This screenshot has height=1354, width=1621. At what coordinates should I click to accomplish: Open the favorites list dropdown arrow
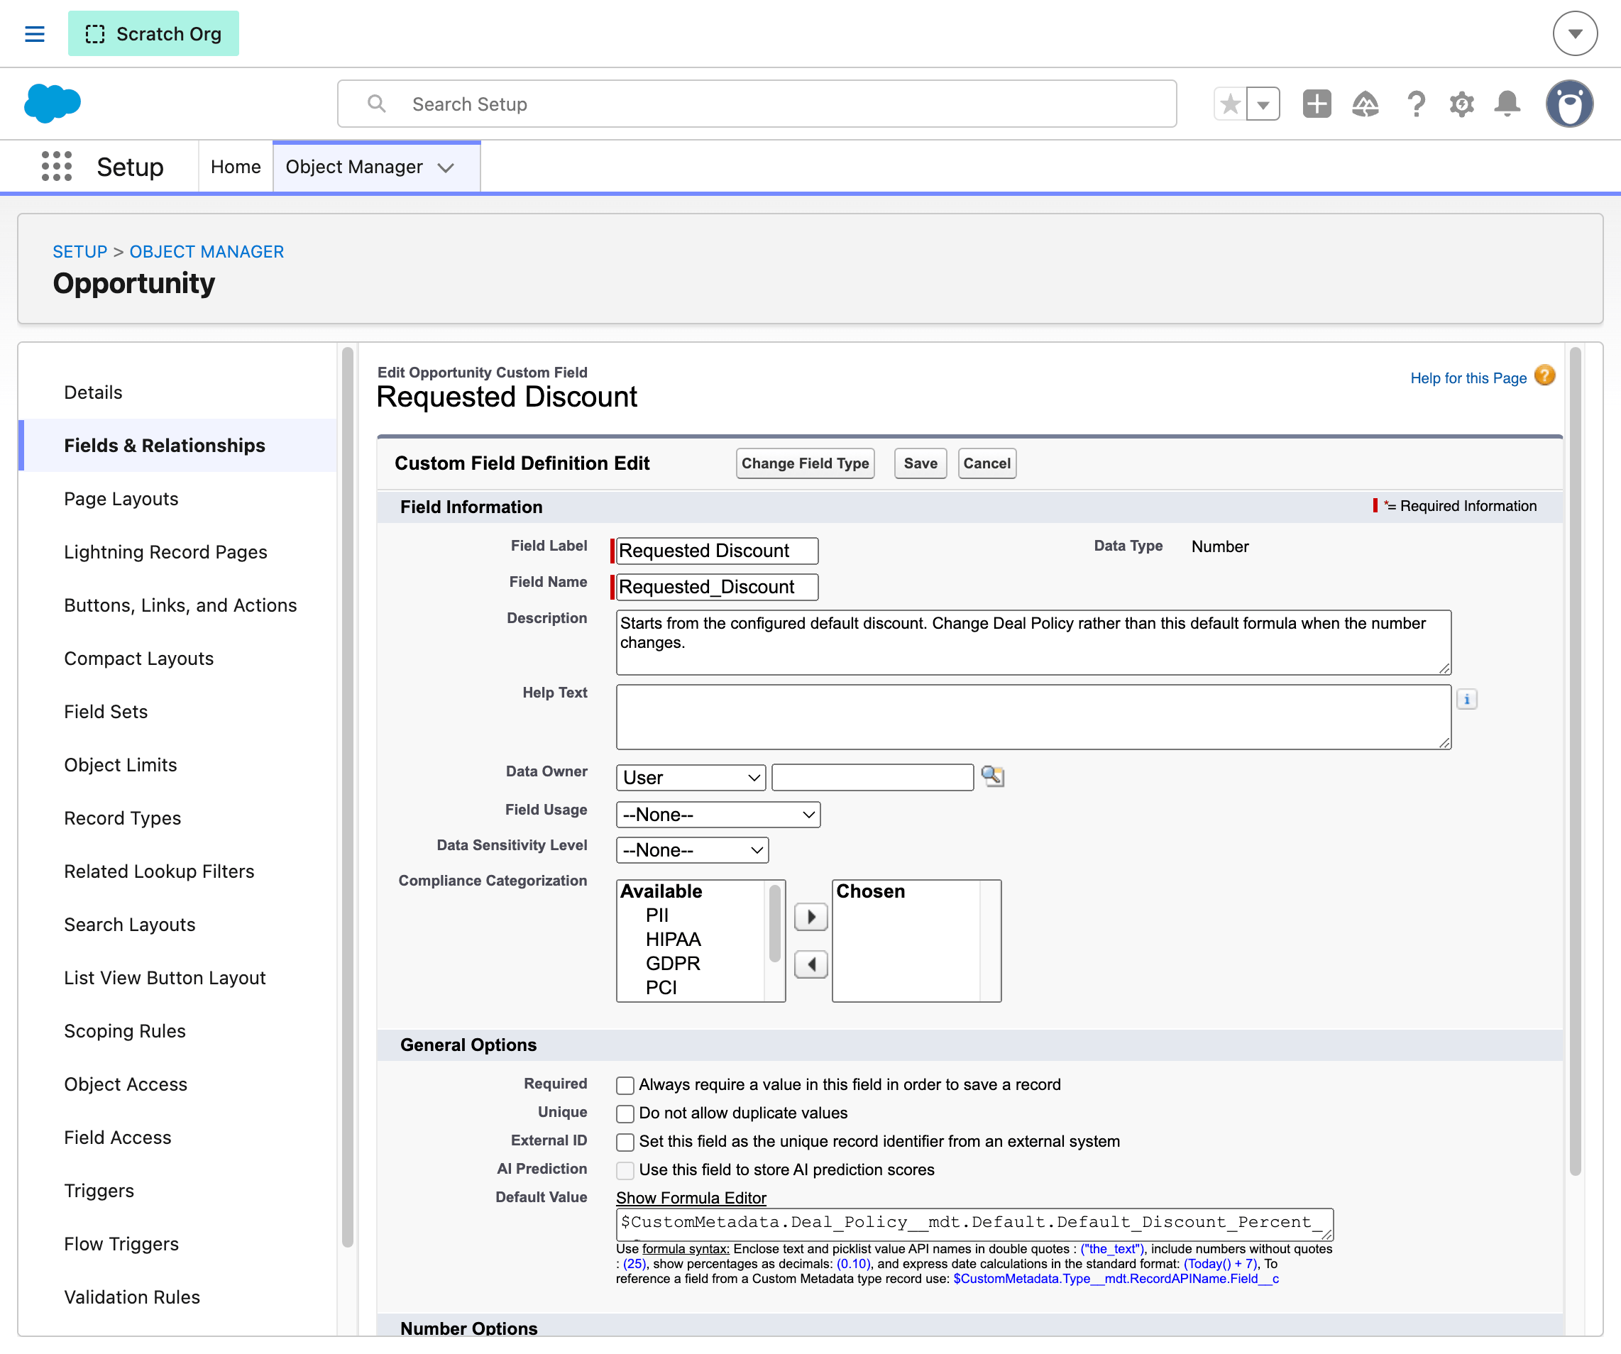[x=1263, y=104]
